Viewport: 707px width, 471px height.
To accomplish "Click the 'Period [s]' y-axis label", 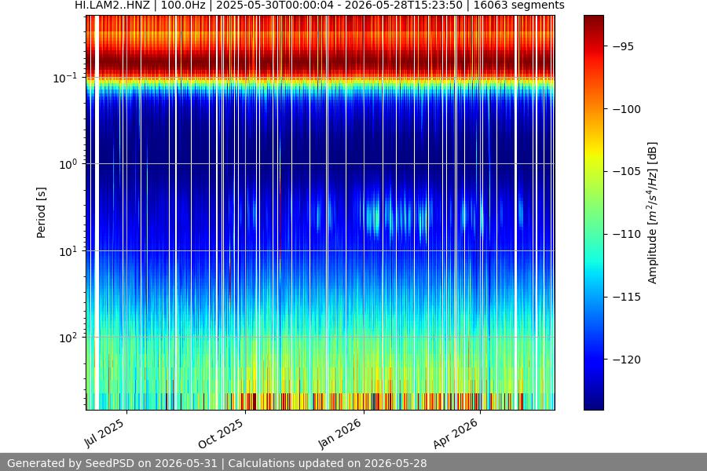I will pyautogui.click(x=41, y=213).
